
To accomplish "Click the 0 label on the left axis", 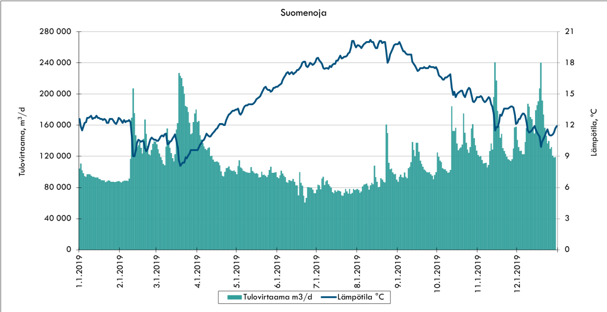I will (68, 250).
